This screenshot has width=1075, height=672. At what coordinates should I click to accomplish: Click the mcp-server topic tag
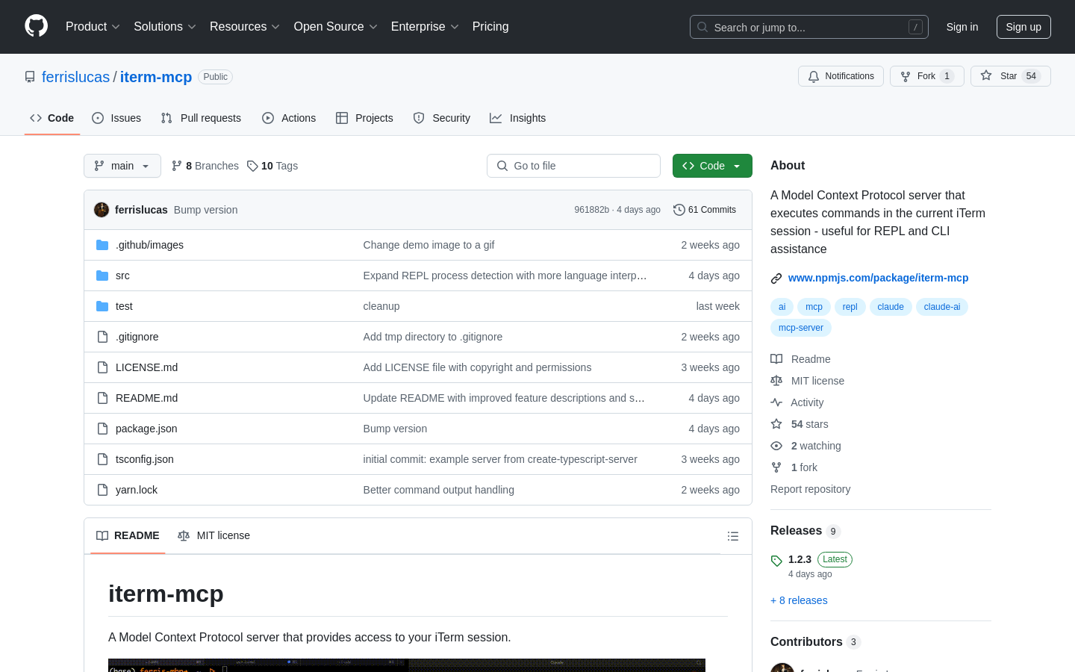[801, 328]
